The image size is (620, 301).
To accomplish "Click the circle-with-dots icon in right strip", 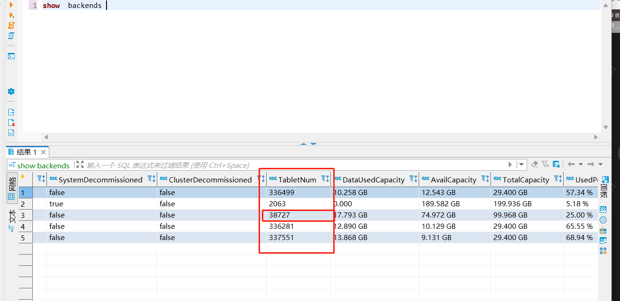I will [x=603, y=220].
